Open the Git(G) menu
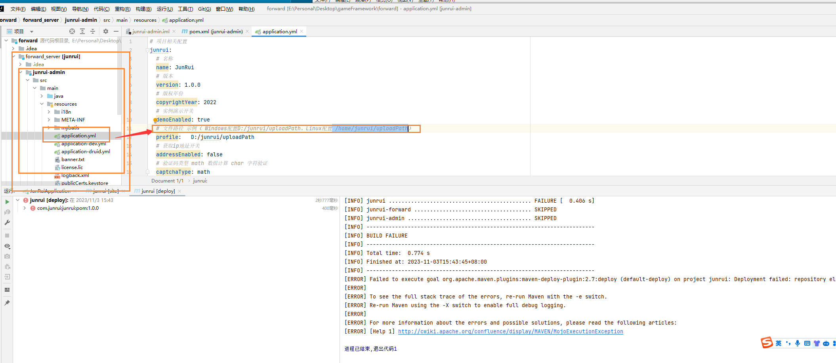836x363 pixels. pyautogui.click(x=204, y=9)
